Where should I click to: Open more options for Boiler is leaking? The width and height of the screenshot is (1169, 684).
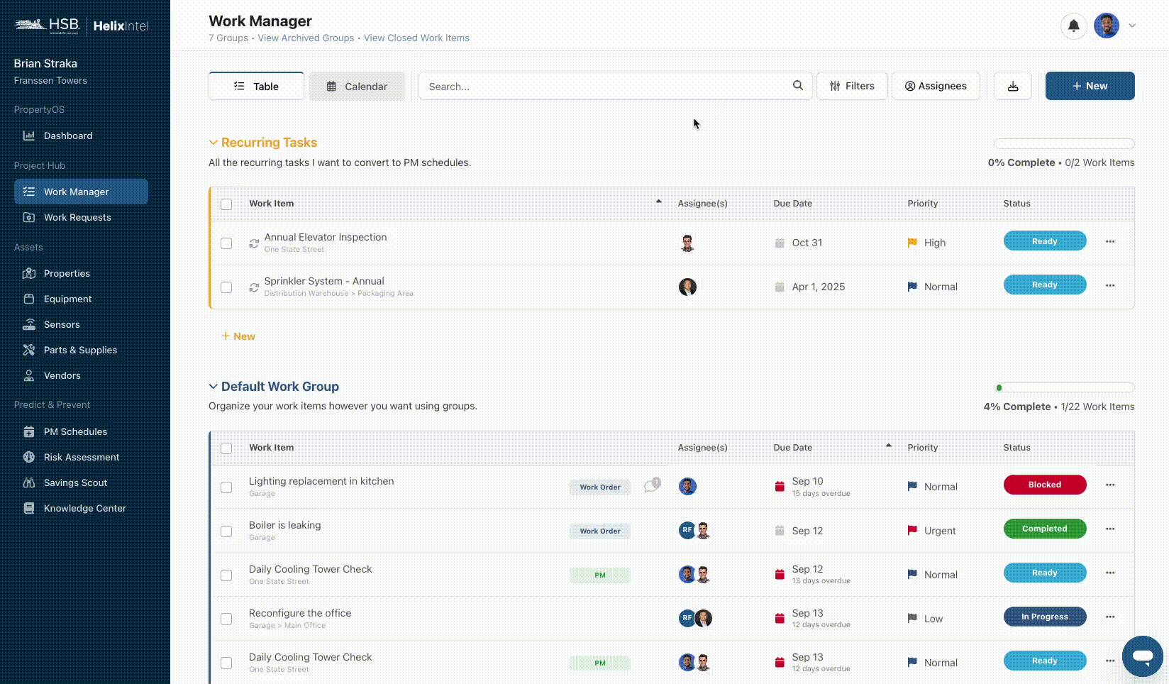tap(1110, 529)
